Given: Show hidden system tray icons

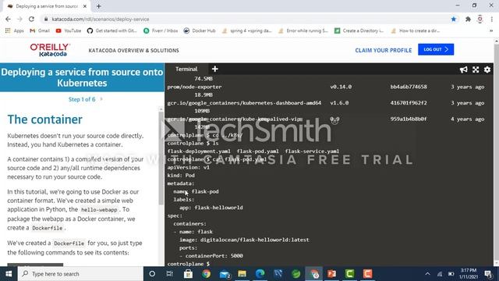Looking at the screenshot, I should [x=427, y=274].
